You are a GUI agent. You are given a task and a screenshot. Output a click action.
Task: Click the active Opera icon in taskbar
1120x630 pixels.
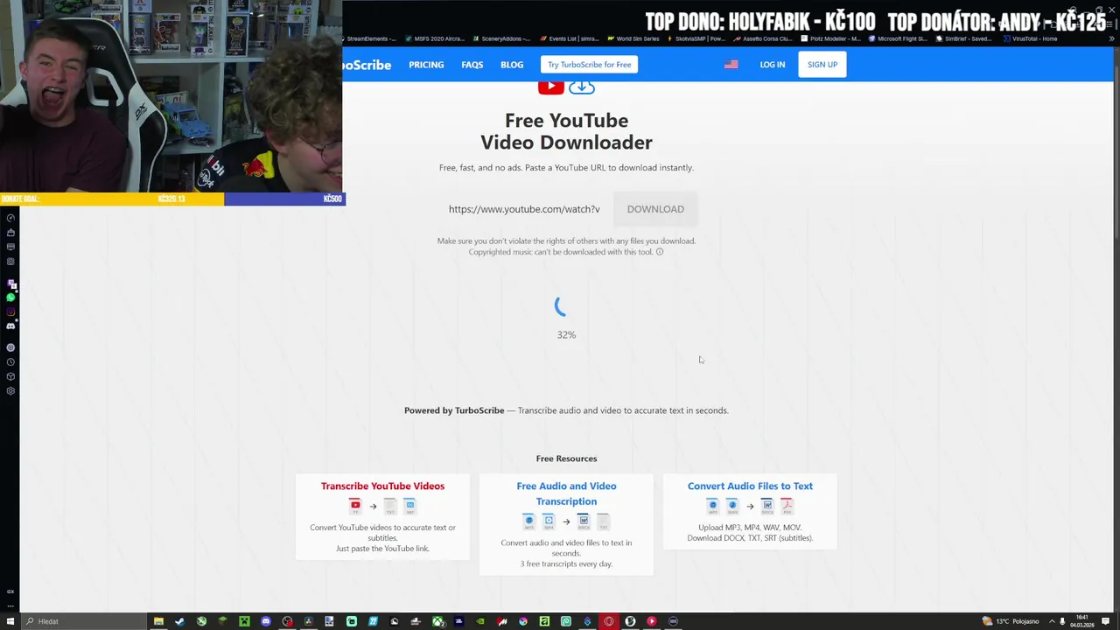pyautogui.click(x=609, y=621)
